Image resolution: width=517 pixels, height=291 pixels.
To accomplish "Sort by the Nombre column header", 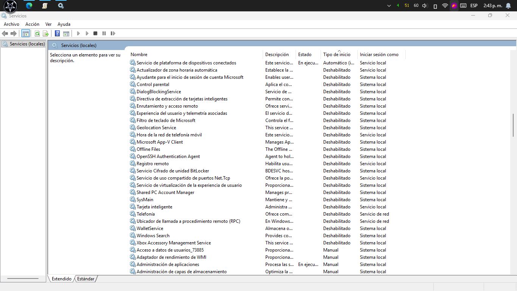I will pyautogui.click(x=196, y=55).
